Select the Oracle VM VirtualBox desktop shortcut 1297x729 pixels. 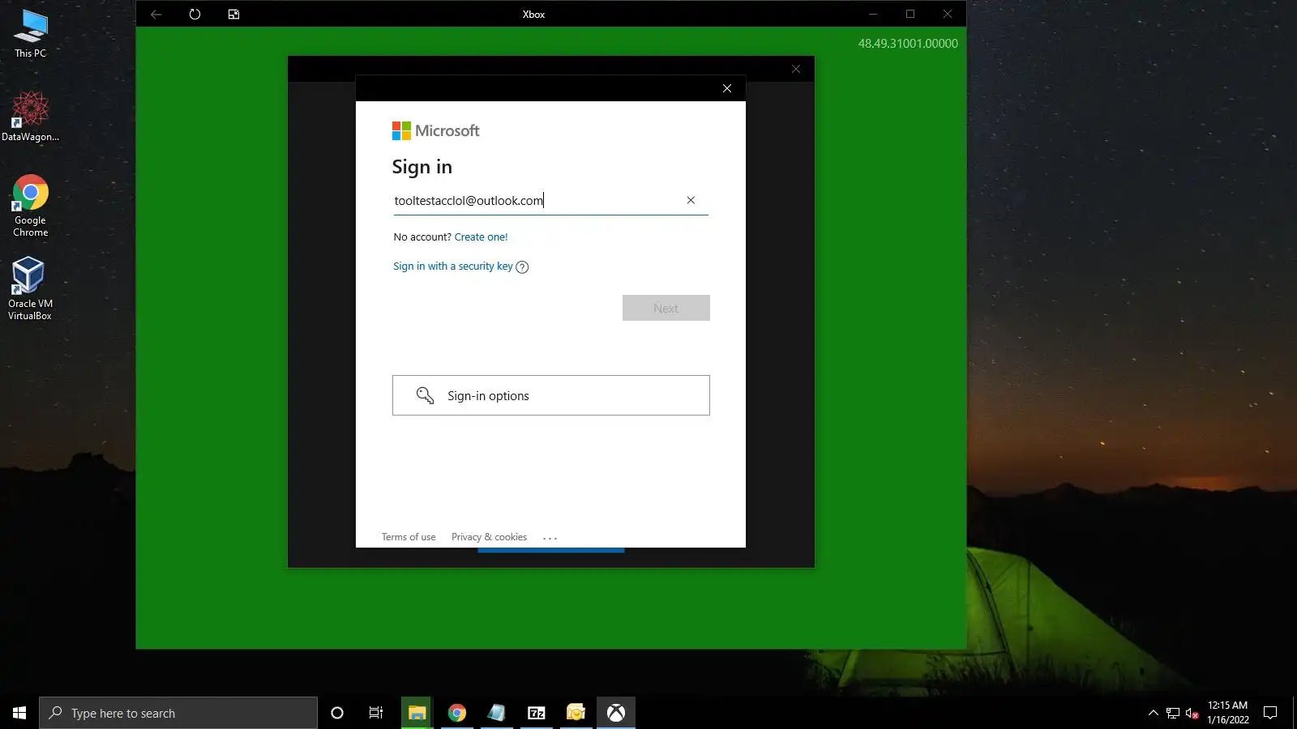[30, 289]
